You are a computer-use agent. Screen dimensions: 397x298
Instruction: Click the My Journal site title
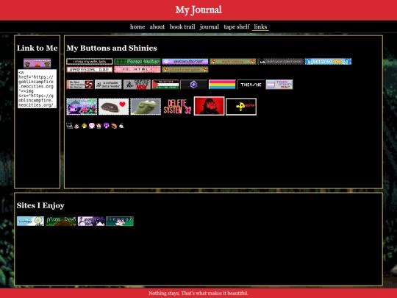pyautogui.click(x=198, y=10)
